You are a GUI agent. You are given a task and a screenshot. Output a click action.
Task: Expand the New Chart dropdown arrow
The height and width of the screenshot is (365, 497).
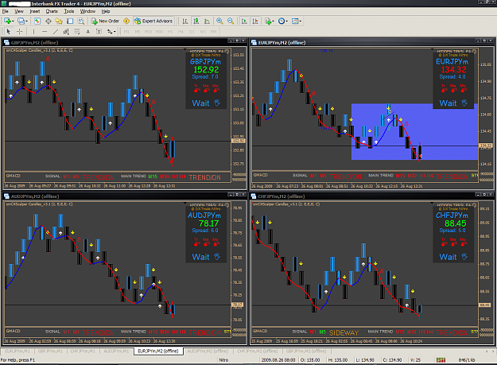point(13,21)
